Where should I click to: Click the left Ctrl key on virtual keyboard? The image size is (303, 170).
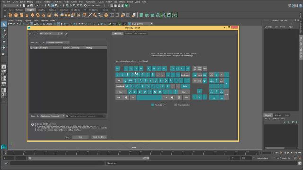coord(119,98)
